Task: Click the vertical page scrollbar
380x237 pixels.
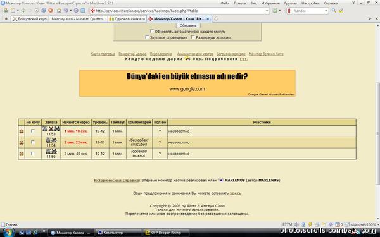Action: pos(377,133)
